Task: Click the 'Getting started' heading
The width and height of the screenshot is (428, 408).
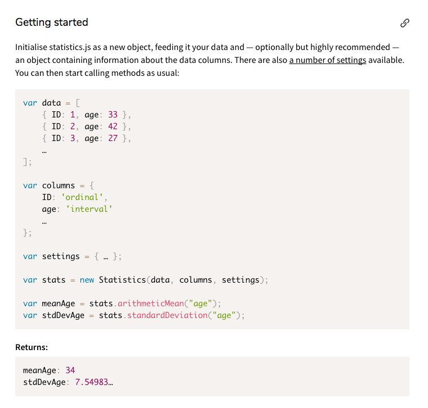Action: coord(52,22)
